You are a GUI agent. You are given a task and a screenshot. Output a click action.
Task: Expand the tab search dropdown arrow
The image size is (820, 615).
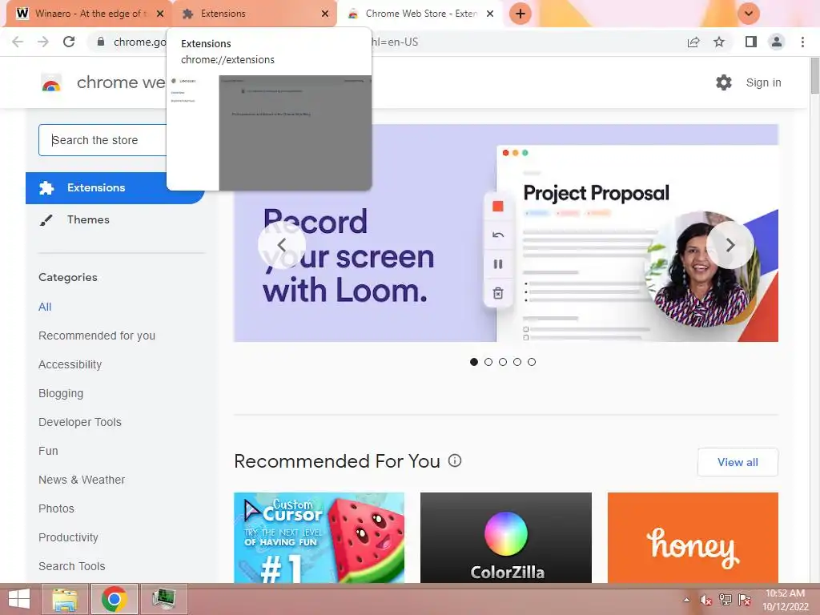coord(749,14)
